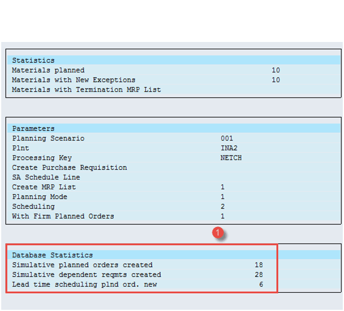
Task: Select Simulative planned orders created label
Action: (82, 265)
